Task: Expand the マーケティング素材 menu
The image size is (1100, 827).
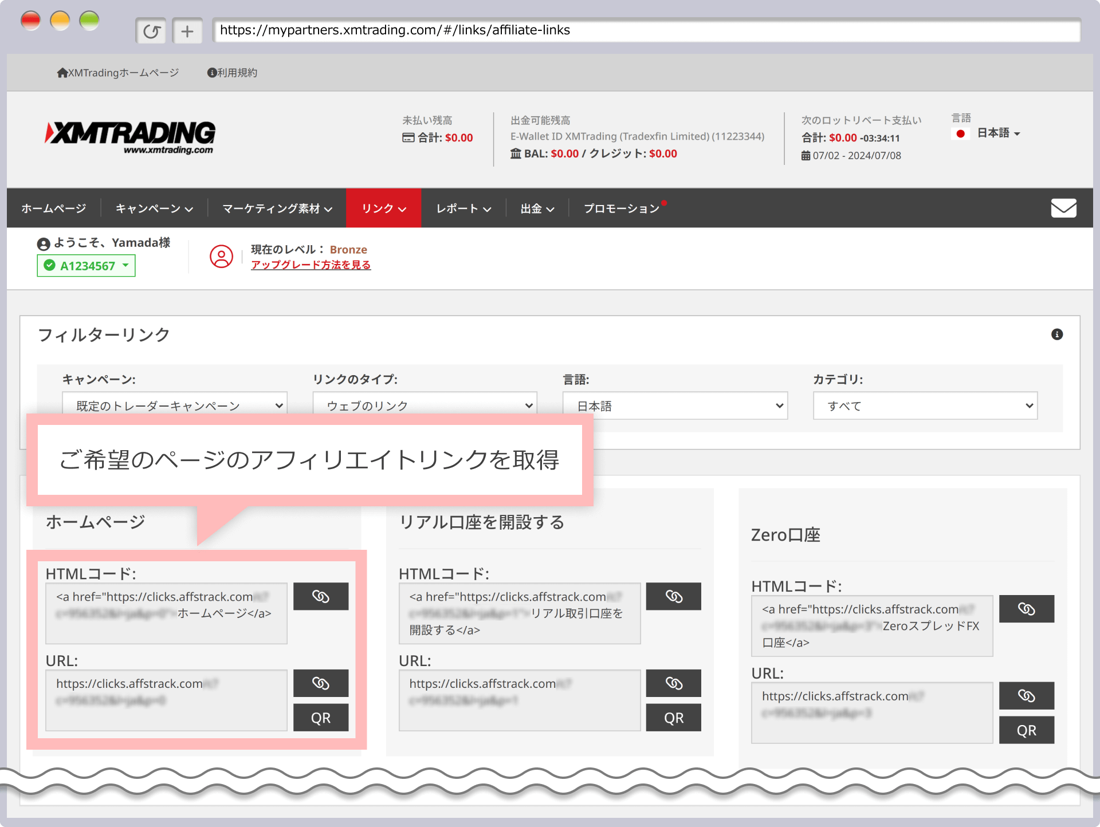Action: click(277, 208)
